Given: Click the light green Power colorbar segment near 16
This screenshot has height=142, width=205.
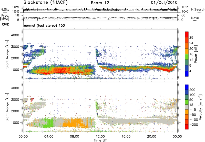Looking at the screenshot, I should 187,57.
